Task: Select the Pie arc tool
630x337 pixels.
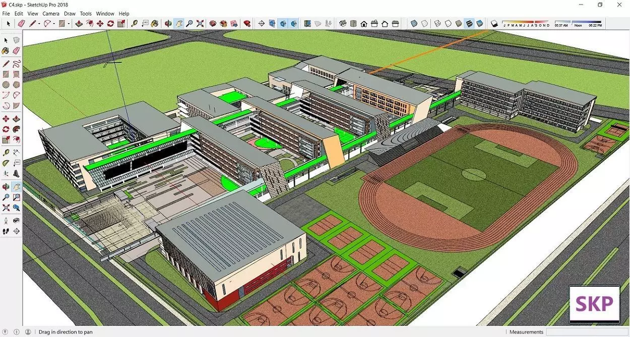Action: point(16,106)
